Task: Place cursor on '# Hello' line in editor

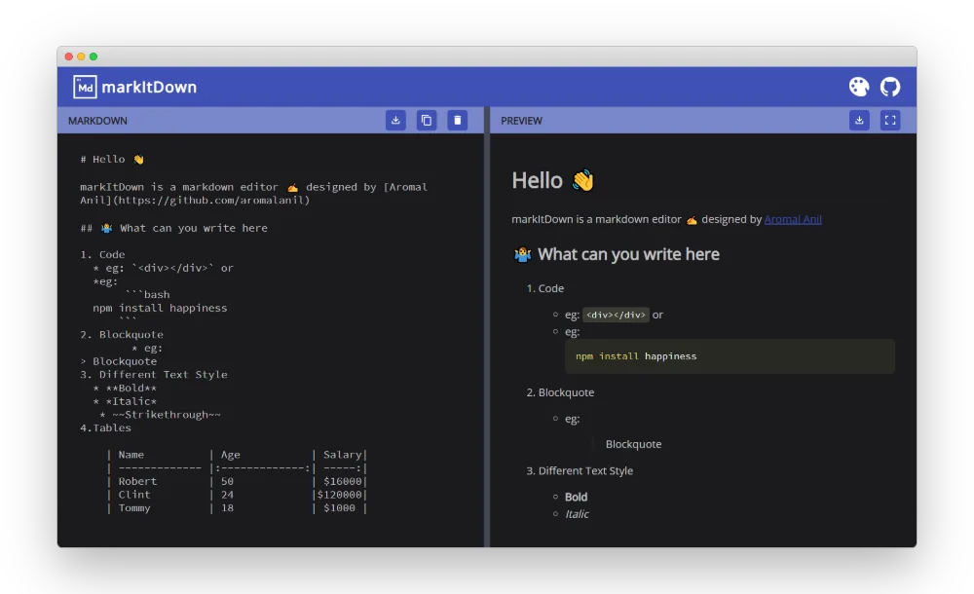Action: (x=112, y=159)
